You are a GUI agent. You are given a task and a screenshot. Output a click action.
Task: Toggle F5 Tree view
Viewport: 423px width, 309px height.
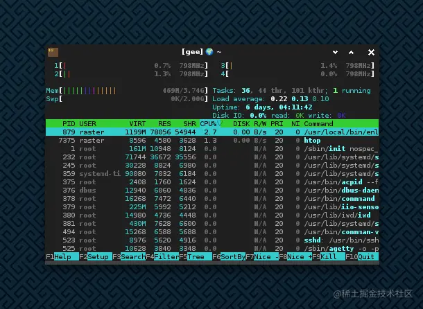[196, 256]
